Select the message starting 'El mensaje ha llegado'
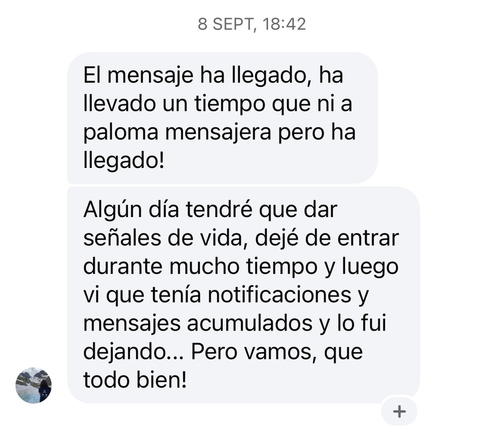 (222, 118)
